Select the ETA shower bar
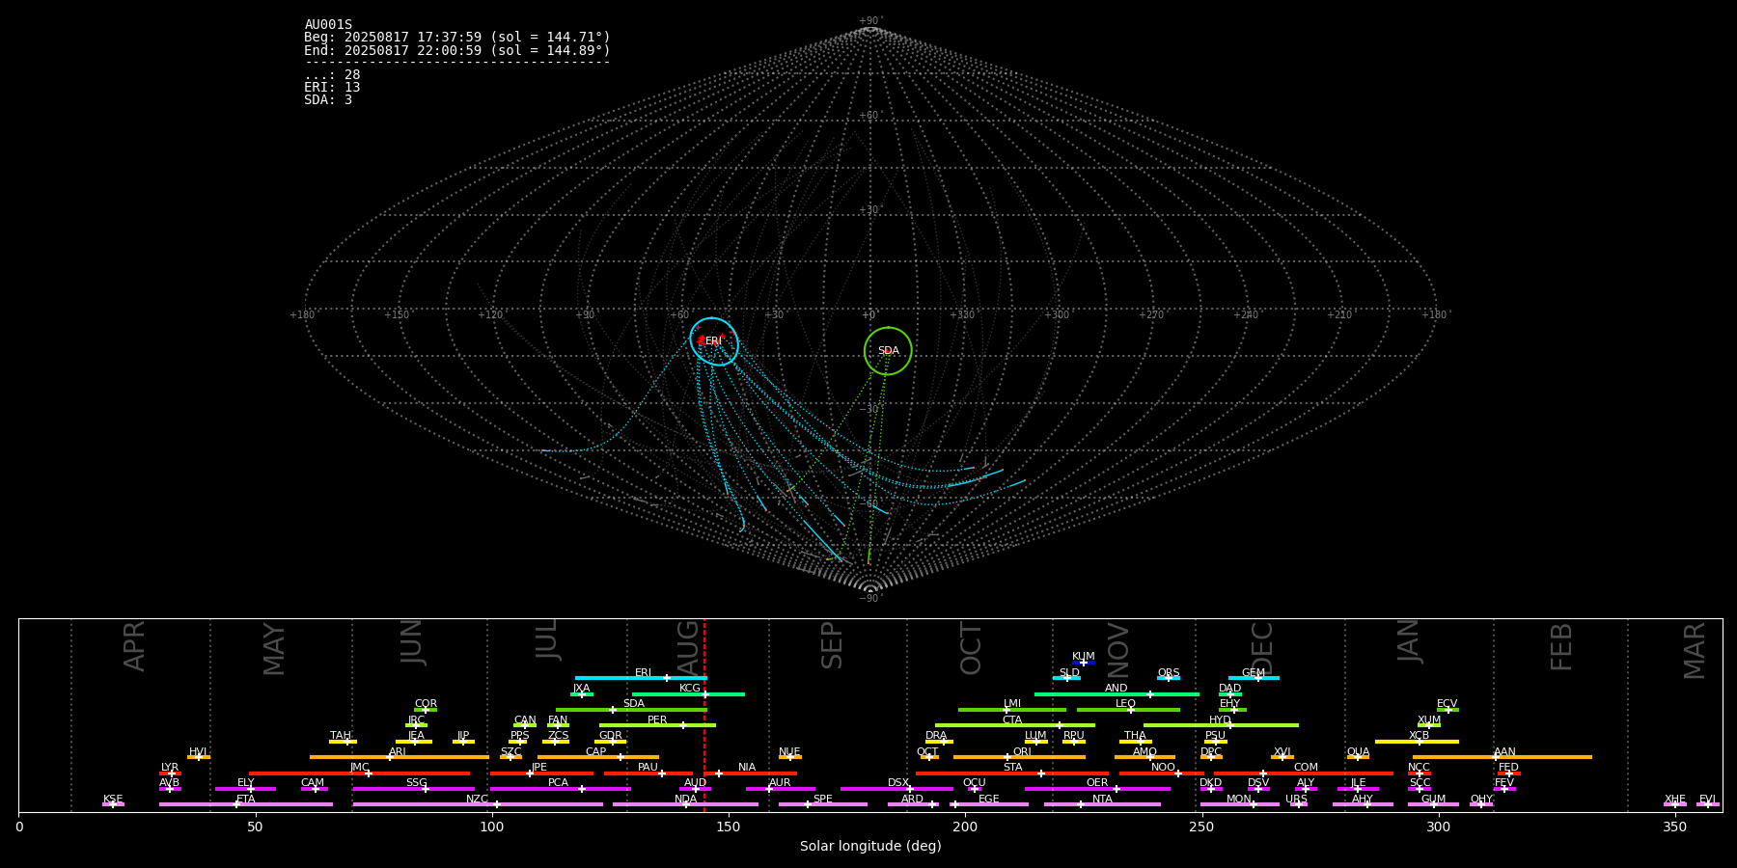The image size is (1737, 868). tap(246, 804)
